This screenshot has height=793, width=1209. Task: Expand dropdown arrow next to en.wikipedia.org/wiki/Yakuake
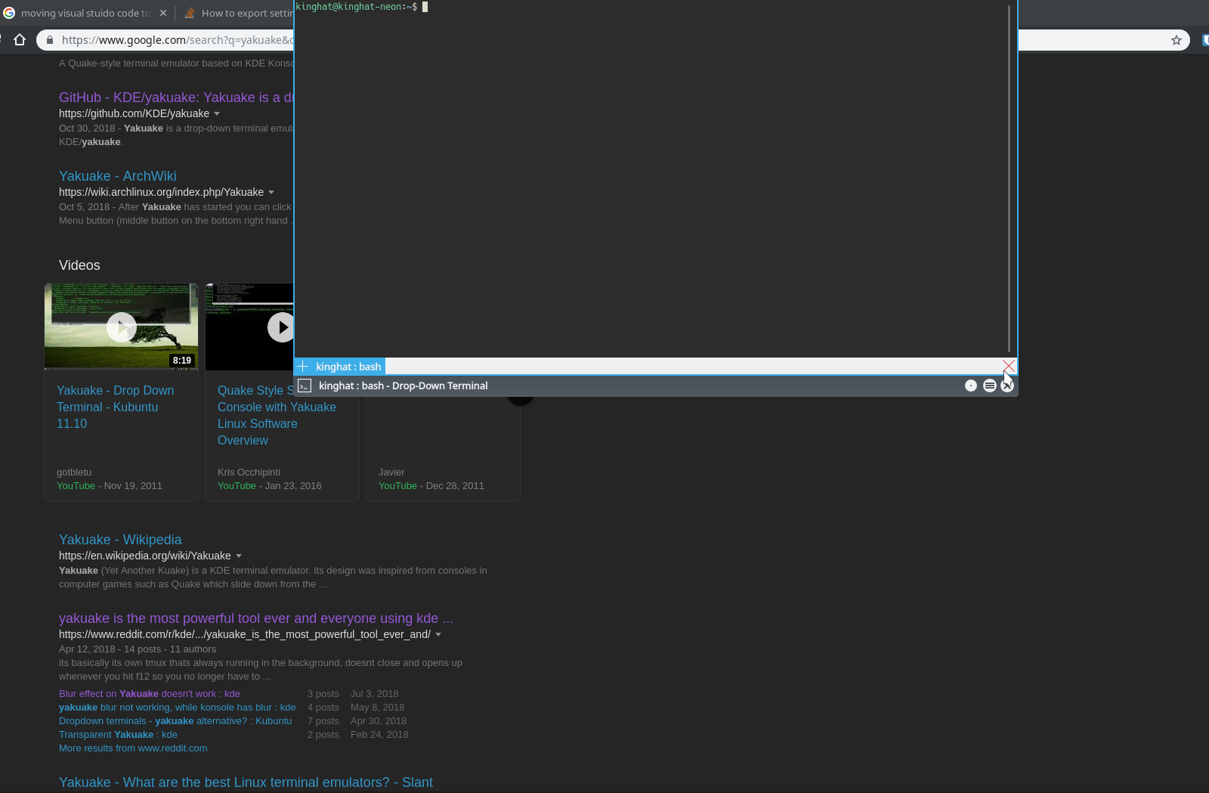239,556
